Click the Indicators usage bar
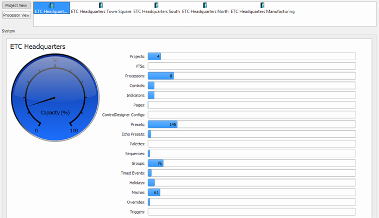This screenshot has height=218, width=379. click(x=252, y=95)
